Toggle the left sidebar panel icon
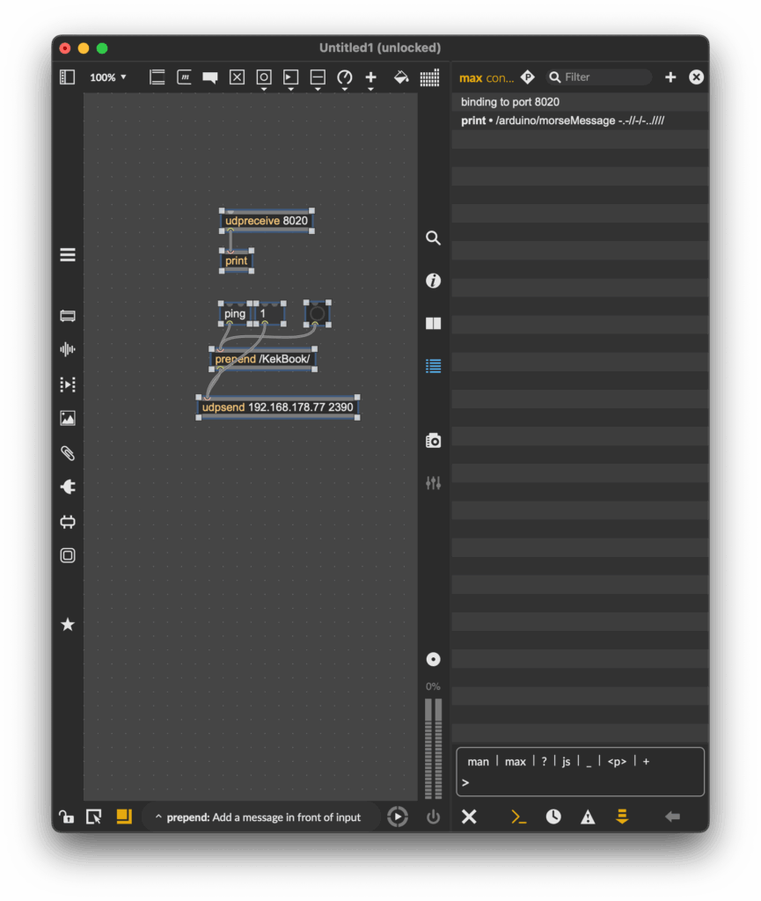 coord(67,77)
